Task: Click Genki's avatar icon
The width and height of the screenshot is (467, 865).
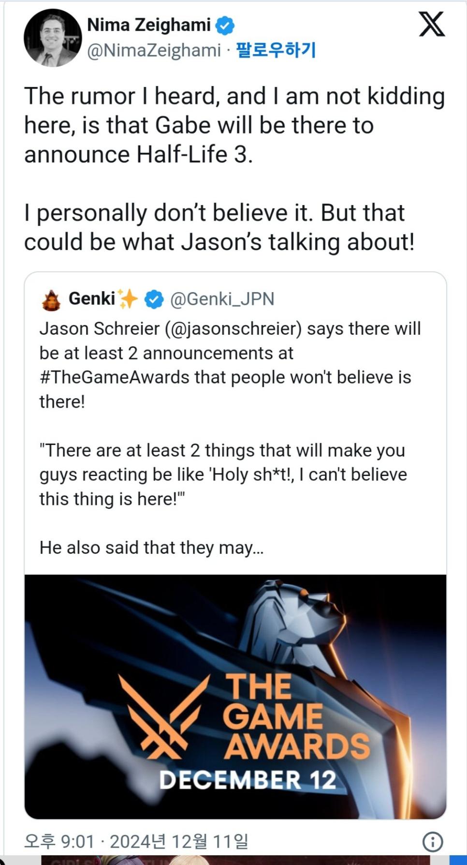Action: (x=51, y=299)
